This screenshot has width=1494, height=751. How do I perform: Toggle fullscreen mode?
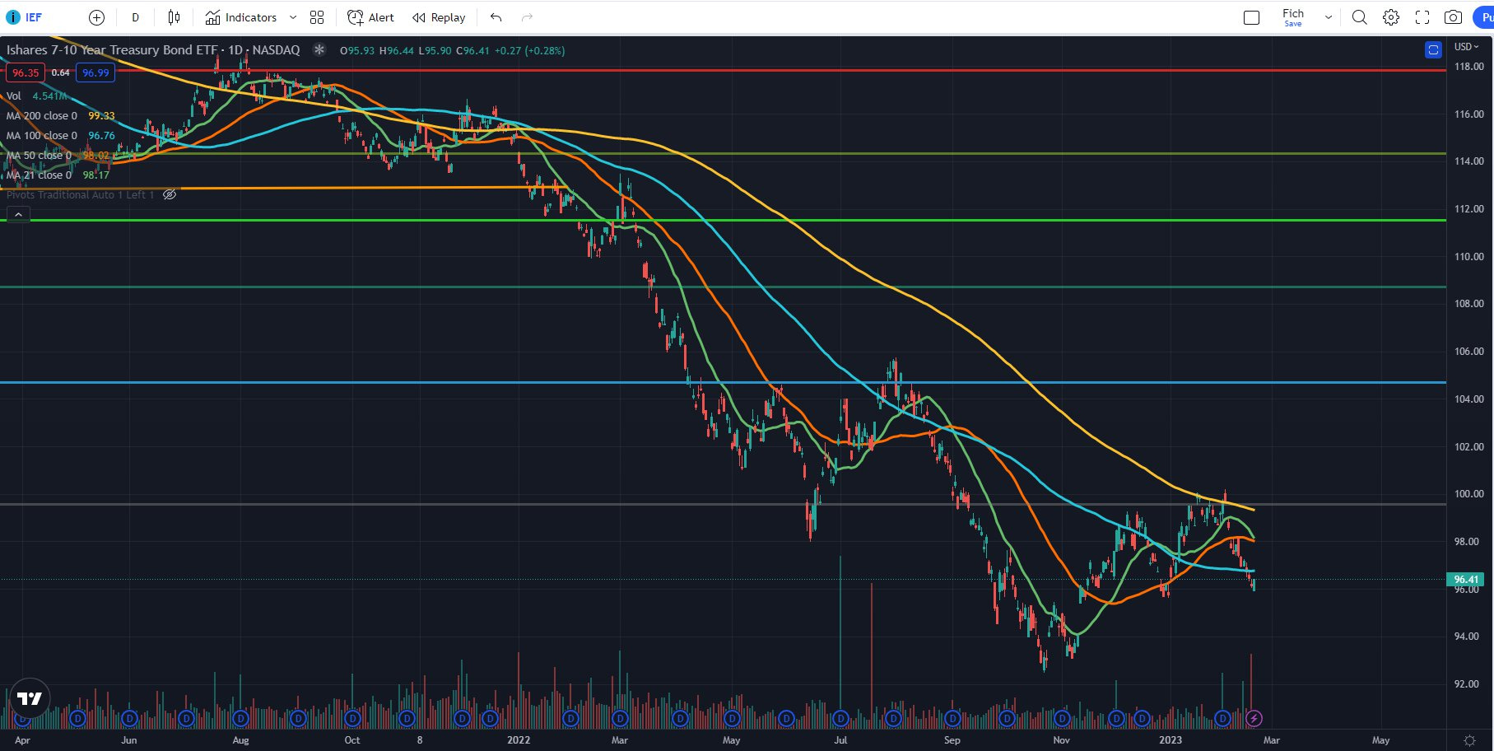pos(1422,17)
